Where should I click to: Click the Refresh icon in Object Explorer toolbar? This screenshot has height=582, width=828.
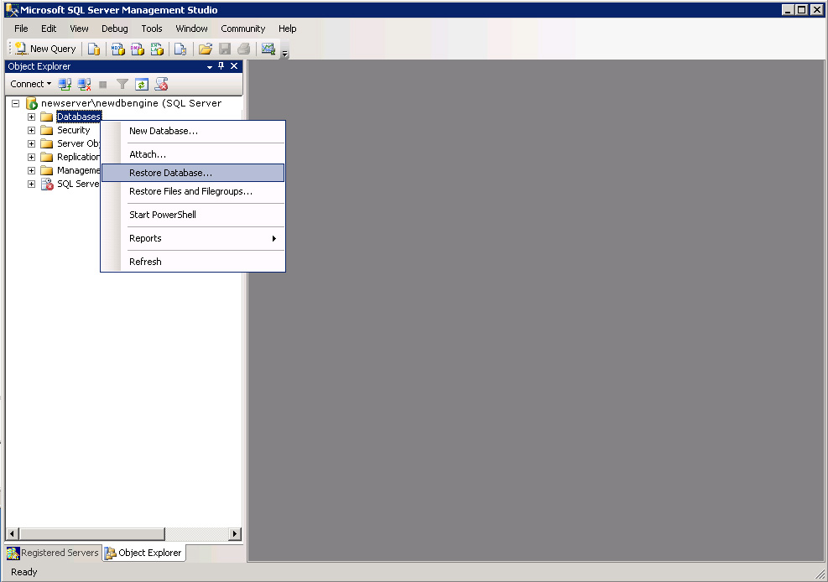coord(142,85)
